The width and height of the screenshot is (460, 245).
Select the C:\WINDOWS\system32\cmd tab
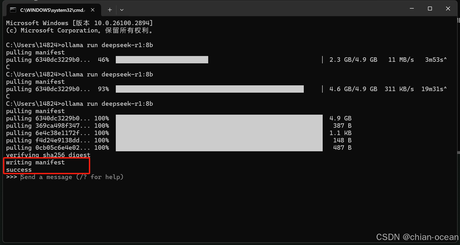click(x=54, y=10)
